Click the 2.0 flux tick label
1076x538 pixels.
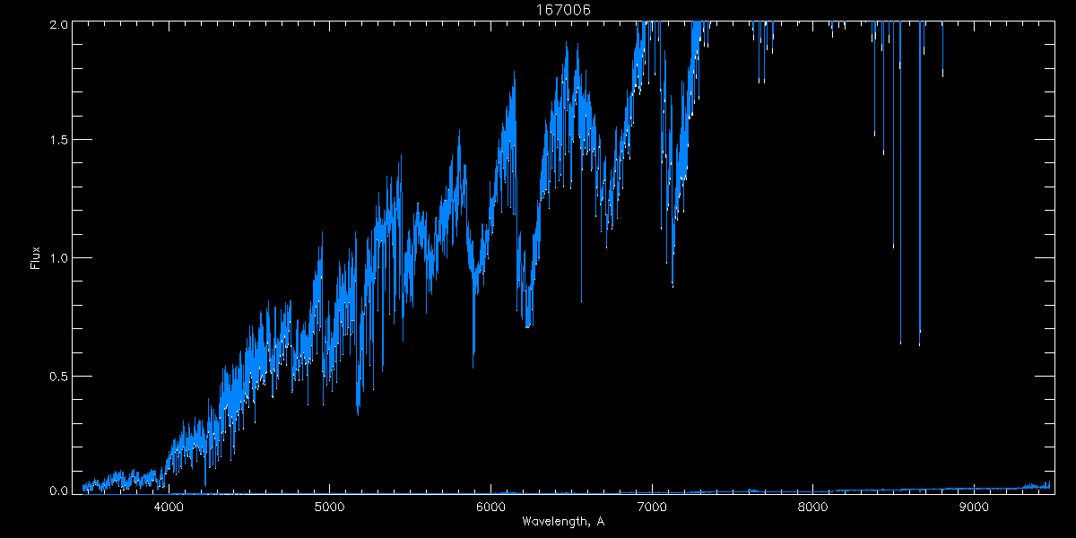58,25
